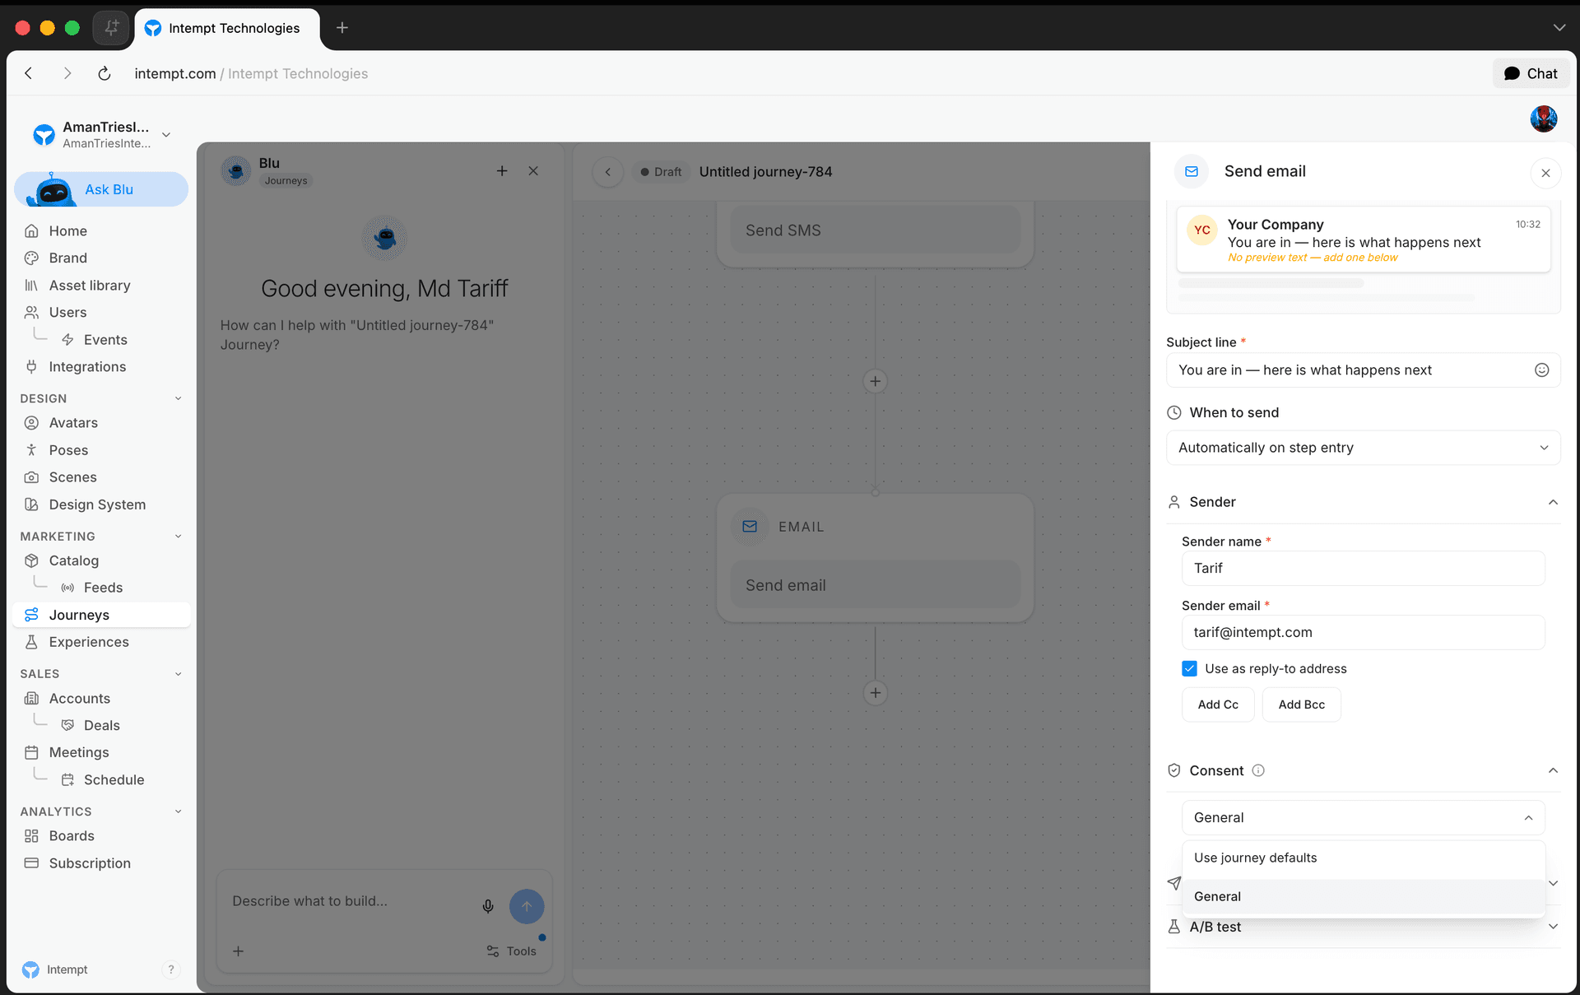
Task: Open a new browser tab
Action: click(x=342, y=28)
